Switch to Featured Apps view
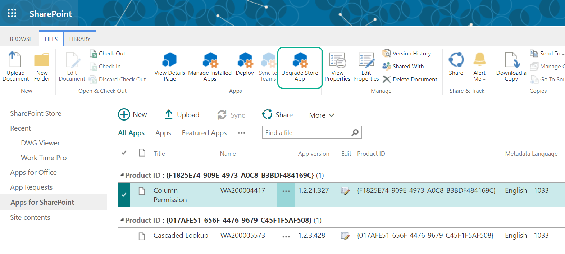This screenshot has height=254, width=565. (204, 133)
